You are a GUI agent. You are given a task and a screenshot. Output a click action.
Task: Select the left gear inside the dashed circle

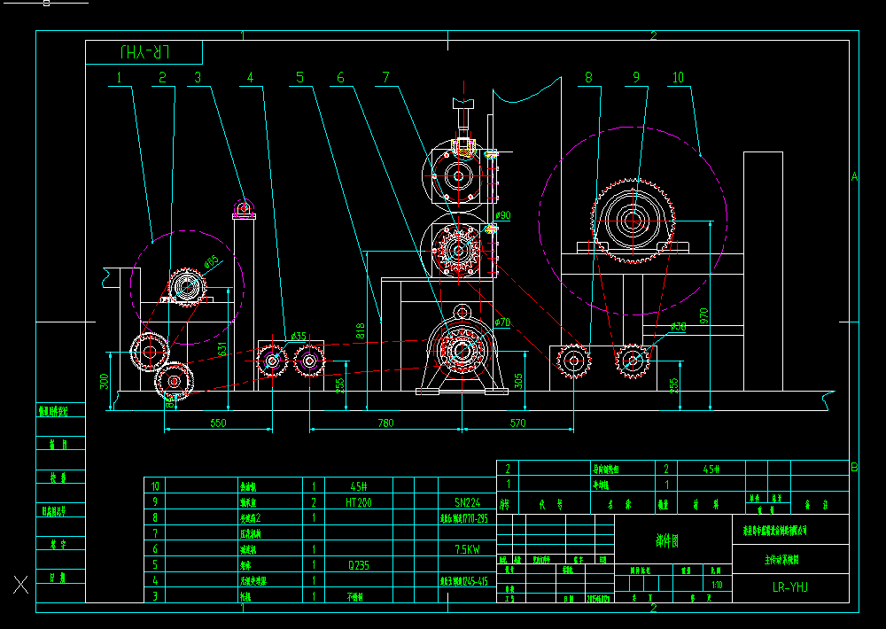point(186,283)
